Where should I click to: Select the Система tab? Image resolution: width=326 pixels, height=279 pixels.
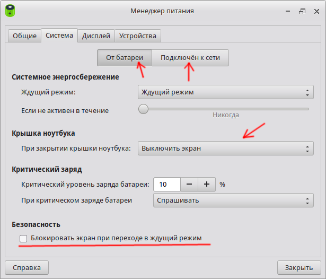59,36
